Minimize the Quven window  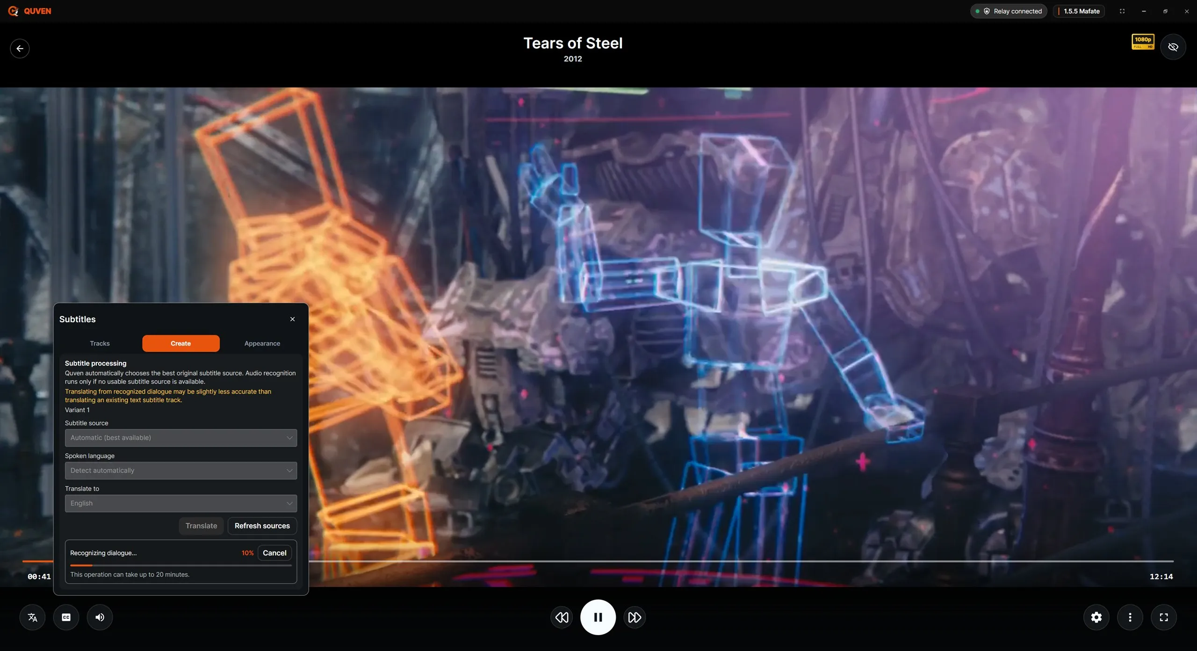point(1144,11)
